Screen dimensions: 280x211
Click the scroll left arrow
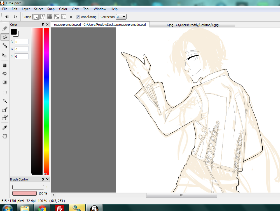click(x=53, y=195)
